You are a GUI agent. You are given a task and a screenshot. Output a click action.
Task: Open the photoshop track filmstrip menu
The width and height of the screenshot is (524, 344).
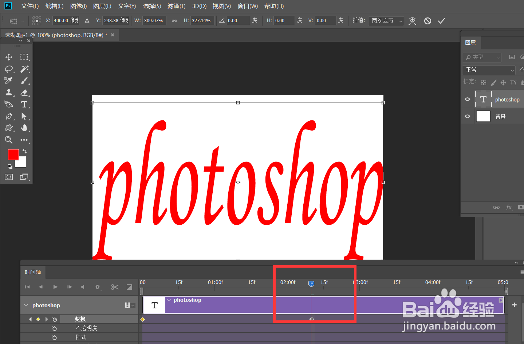[130, 305]
